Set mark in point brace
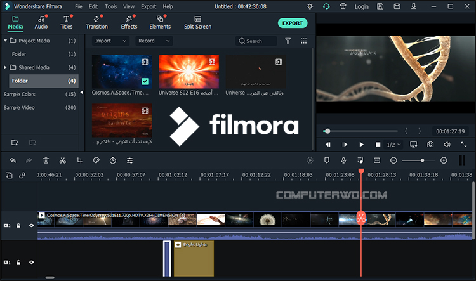476x281 pixels. pyautogui.click(x=406, y=131)
